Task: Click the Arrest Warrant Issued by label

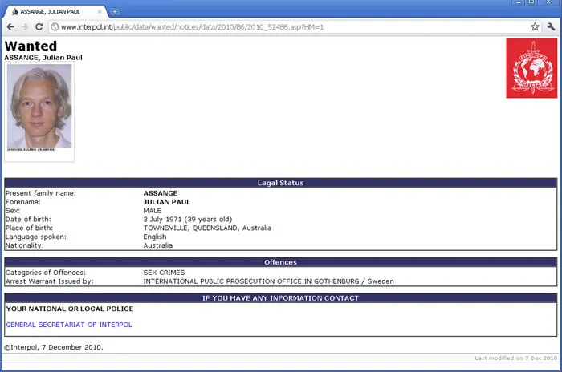Action: pyautogui.click(x=50, y=281)
